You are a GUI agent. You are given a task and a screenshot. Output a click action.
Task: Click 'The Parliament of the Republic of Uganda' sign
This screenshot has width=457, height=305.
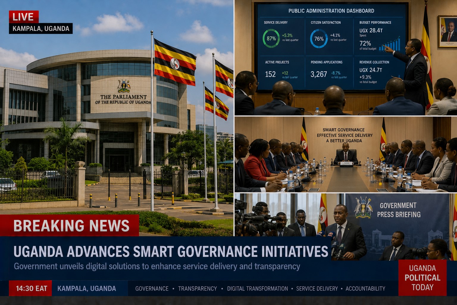[123, 99]
